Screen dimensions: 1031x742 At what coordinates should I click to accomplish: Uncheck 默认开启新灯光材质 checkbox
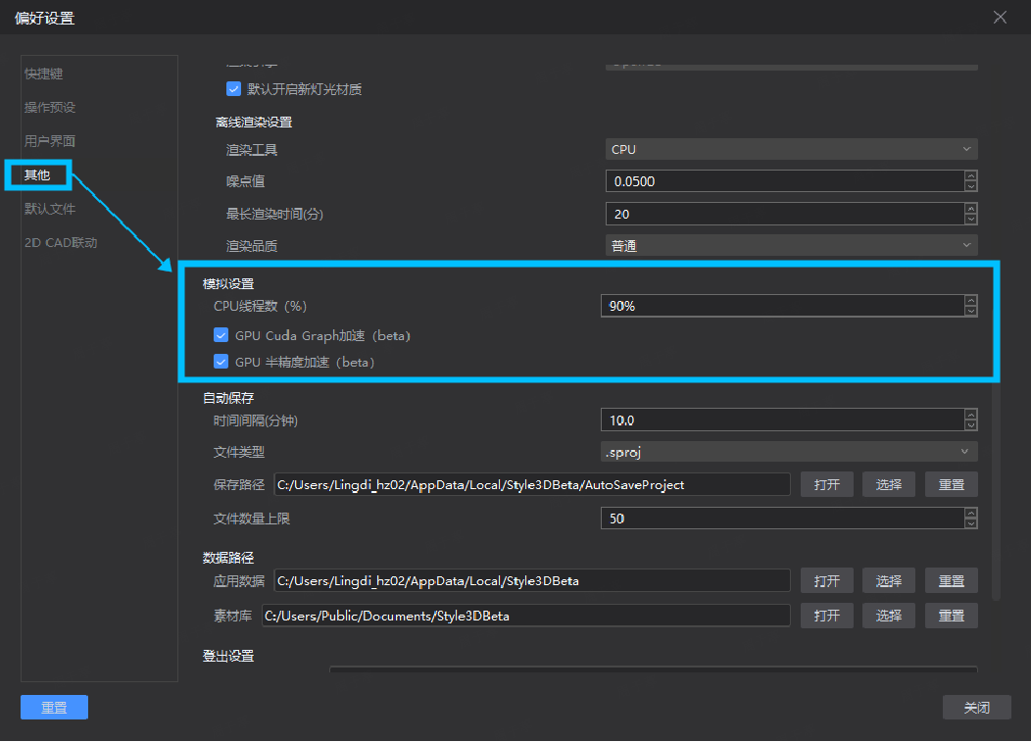(x=233, y=89)
